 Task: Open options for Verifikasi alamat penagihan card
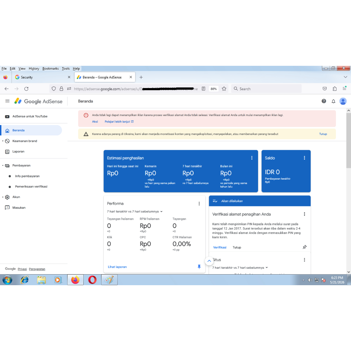click(304, 214)
